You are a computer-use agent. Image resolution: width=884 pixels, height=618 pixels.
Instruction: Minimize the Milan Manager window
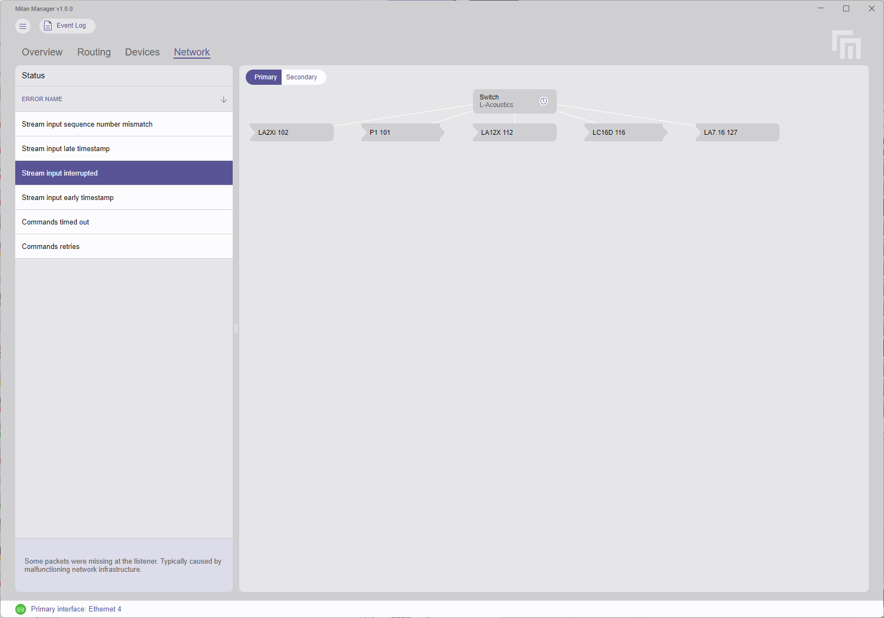(821, 8)
